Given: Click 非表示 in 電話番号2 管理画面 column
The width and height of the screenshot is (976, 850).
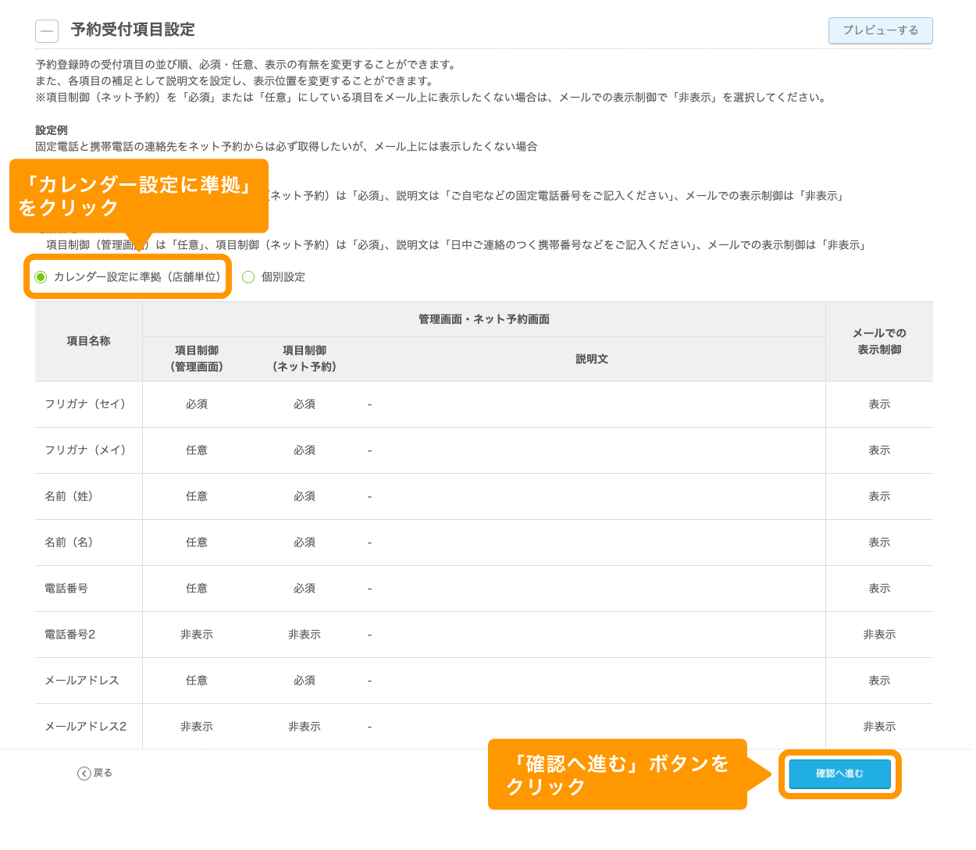Looking at the screenshot, I should point(197,635).
